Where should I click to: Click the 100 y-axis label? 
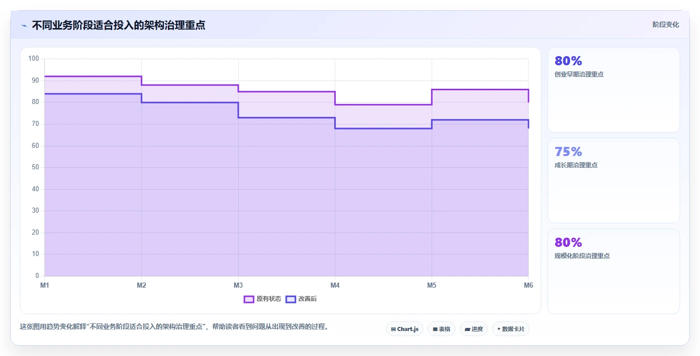tap(34, 59)
